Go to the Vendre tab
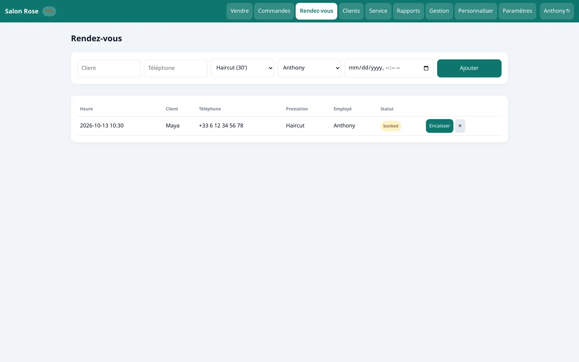This screenshot has width=579, height=362. click(240, 11)
